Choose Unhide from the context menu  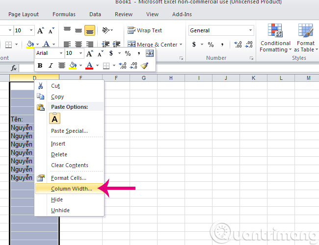coord(69,210)
